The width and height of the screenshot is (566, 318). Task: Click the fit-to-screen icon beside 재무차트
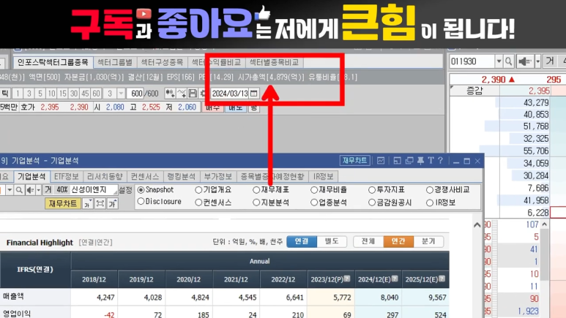click(x=100, y=204)
